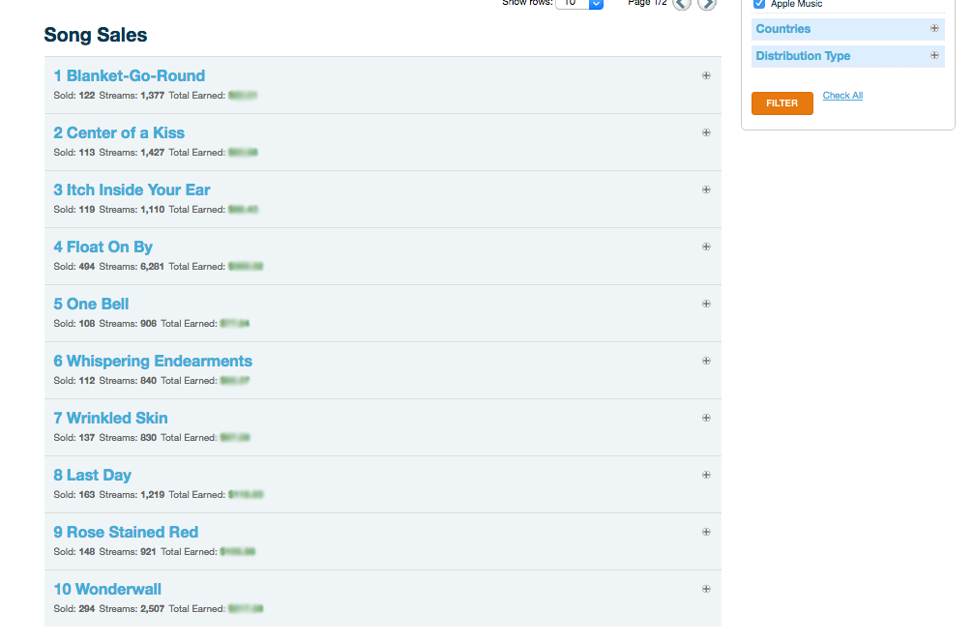Screen dimensions: 973x641
Task: Click the Check All link
Action: 842,96
